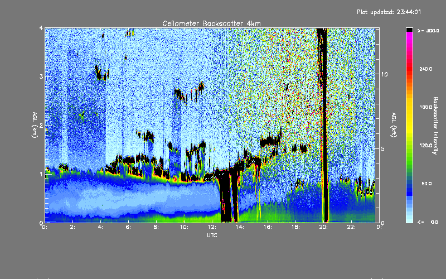Select the "2:" UTC tick label
446x279 pixels.
72,227
